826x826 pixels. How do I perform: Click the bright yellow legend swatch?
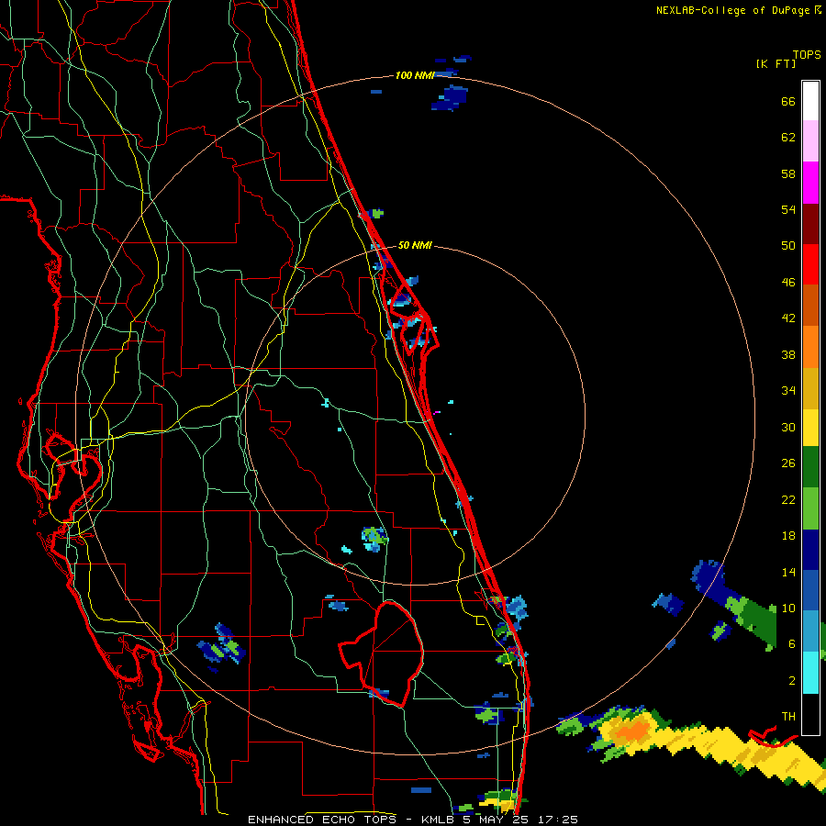(810, 428)
